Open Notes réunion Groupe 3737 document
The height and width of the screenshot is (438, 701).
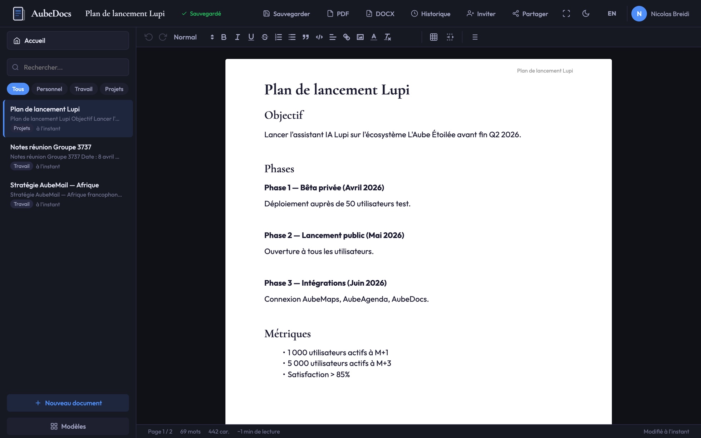coord(68,156)
